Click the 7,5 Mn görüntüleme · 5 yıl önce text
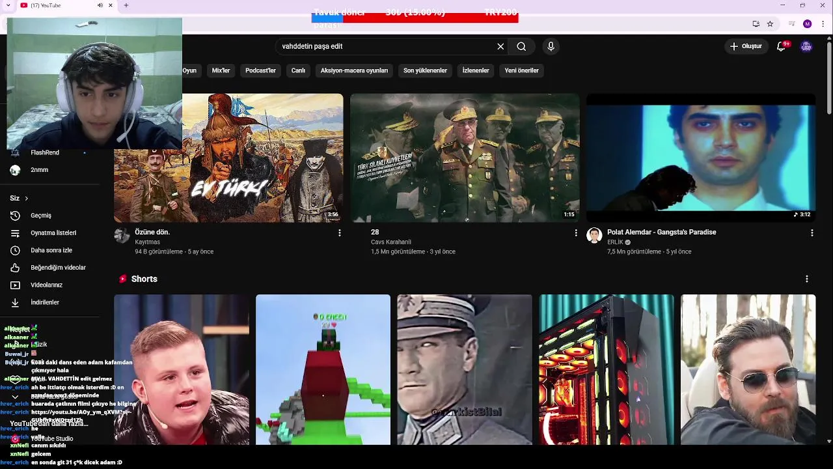 pos(649,251)
